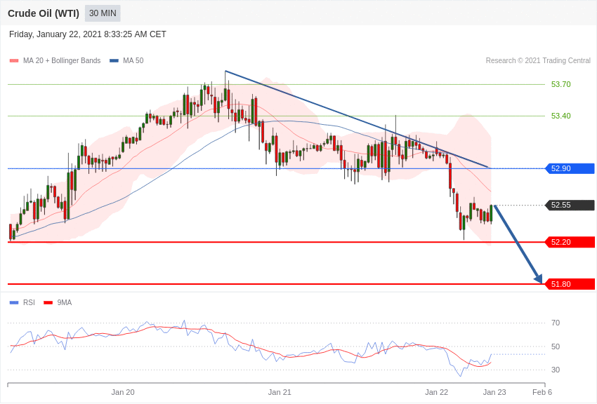The image size is (597, 404).
Task: Click the Research © 2021 Trading Central credit
Action: click(538, 60)
